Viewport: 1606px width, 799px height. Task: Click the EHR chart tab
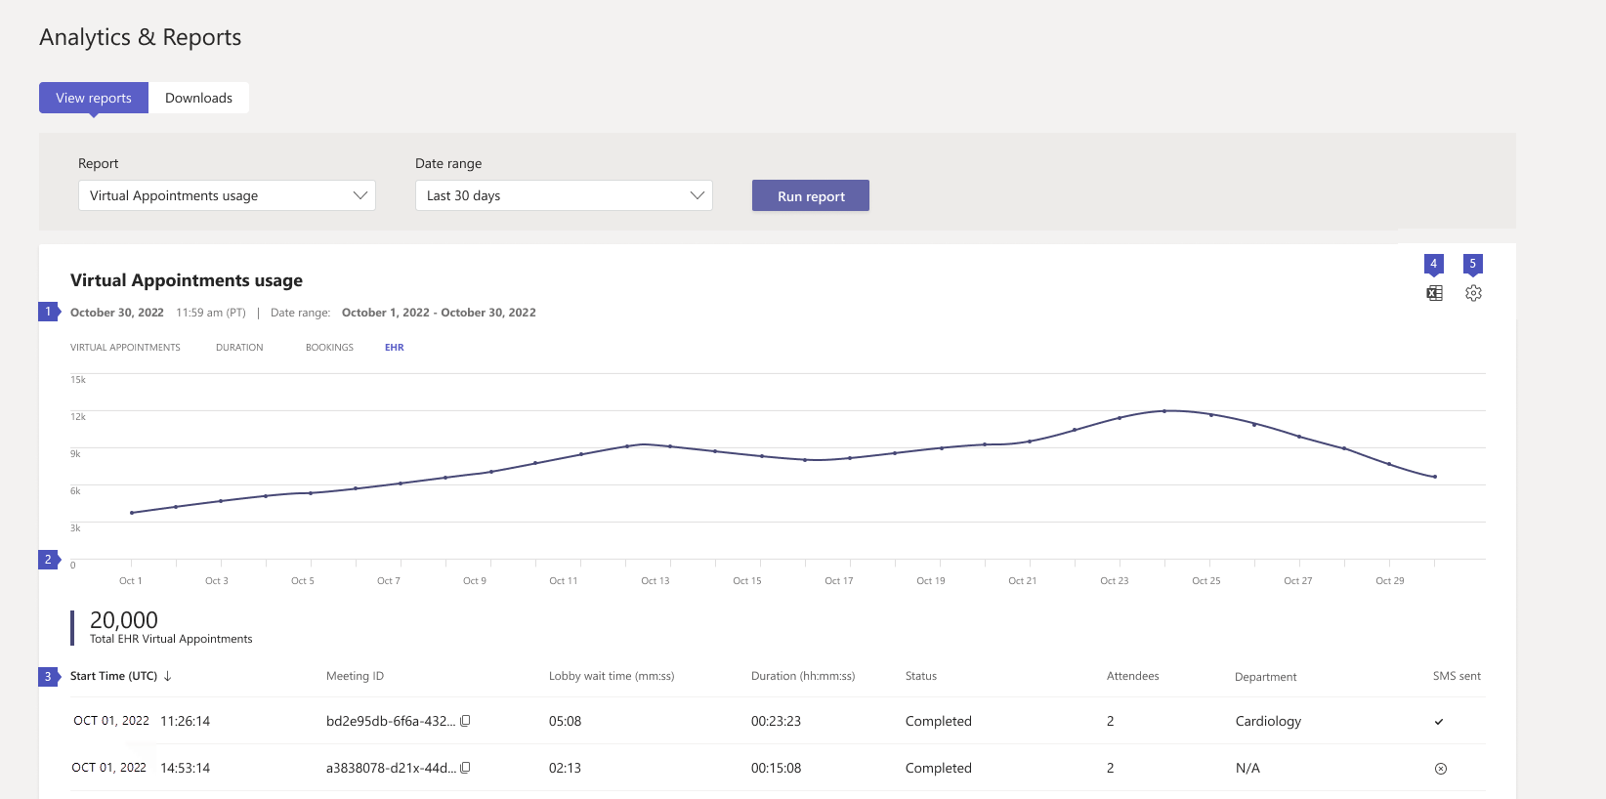point(394,348)
